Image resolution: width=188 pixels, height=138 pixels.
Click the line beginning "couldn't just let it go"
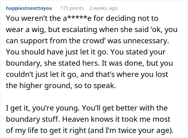(x=87, y=74)
